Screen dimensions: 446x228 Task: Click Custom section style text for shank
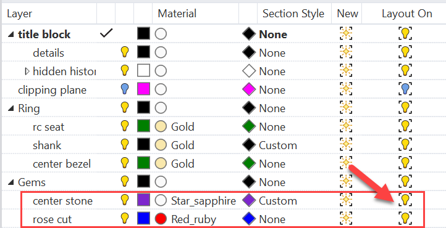click(278, 145)
